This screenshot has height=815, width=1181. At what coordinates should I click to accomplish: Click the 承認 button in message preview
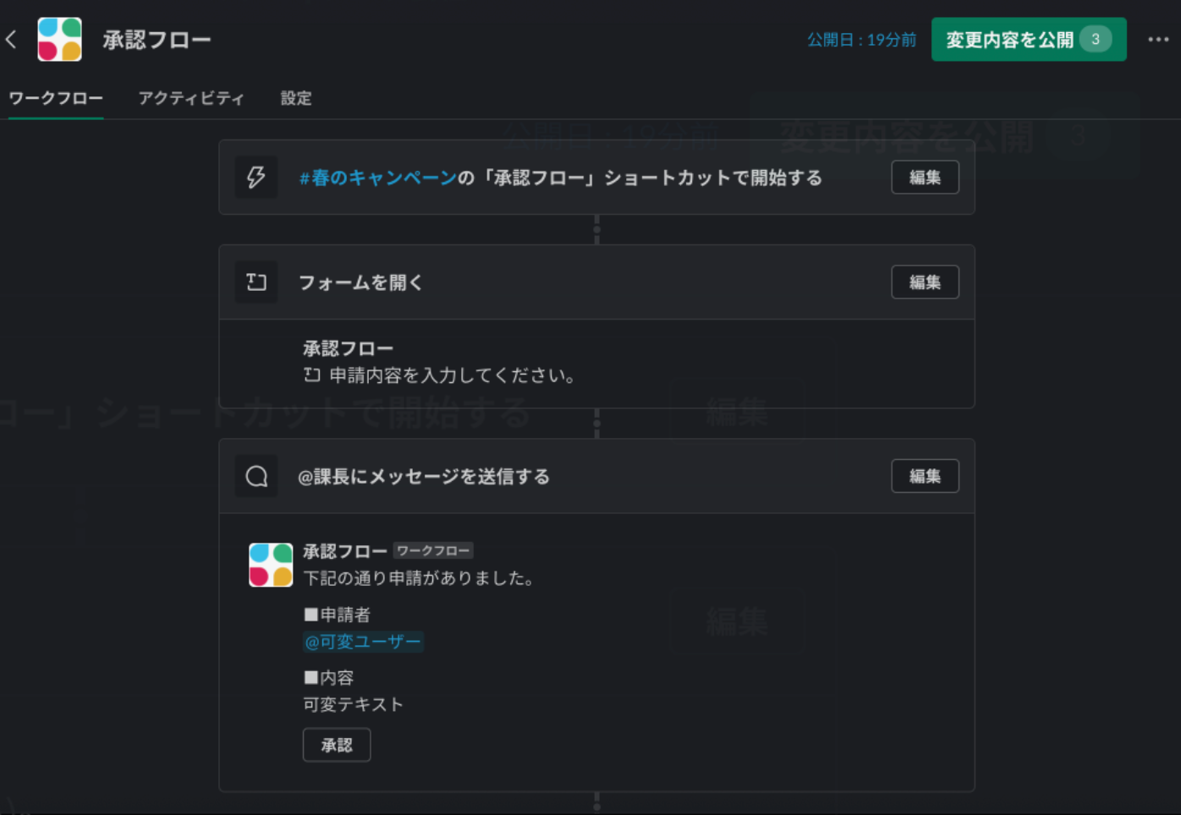click(337, 745)
